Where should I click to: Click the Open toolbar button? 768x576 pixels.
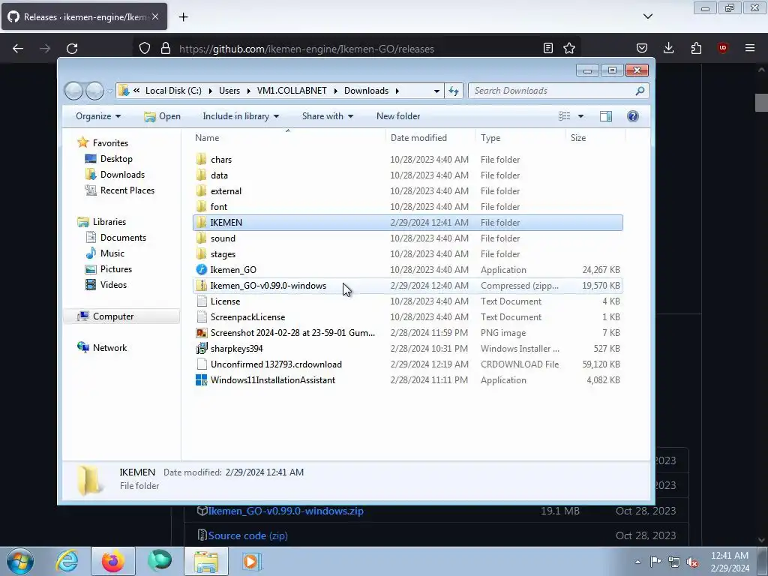coord(163,116)
